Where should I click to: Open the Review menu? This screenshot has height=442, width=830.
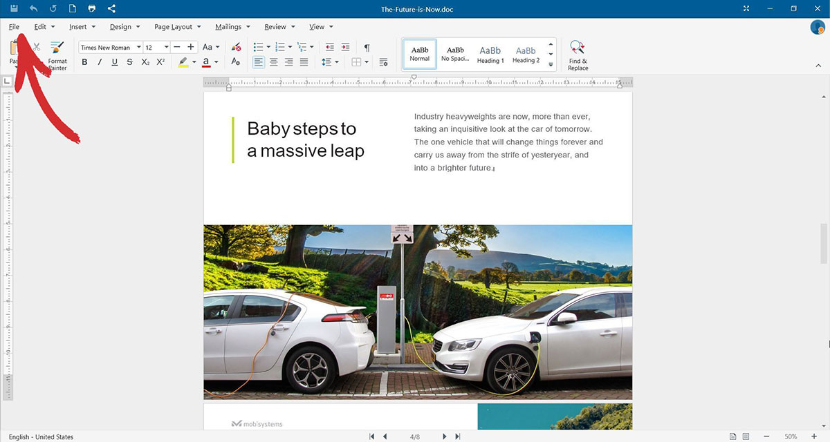[x=279, y=27]
